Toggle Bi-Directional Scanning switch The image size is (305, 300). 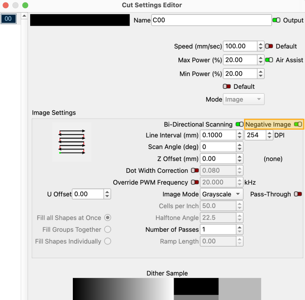tap(239, 125)
